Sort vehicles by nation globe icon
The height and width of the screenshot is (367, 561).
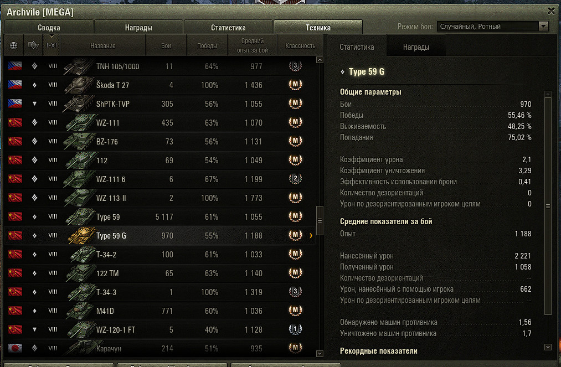[14, 45]
